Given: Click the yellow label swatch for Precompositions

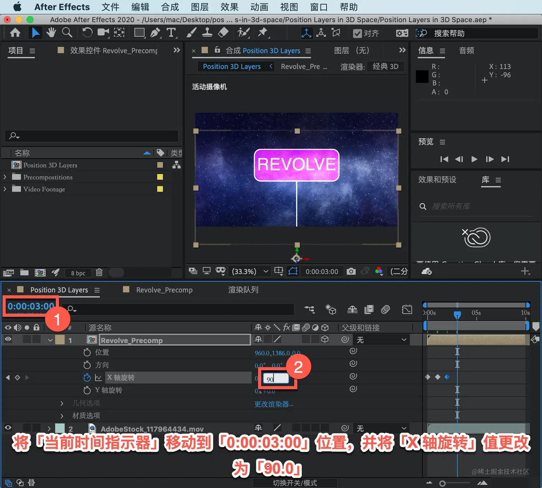Looking at the screenshot, I should click(x=160, y=177).
